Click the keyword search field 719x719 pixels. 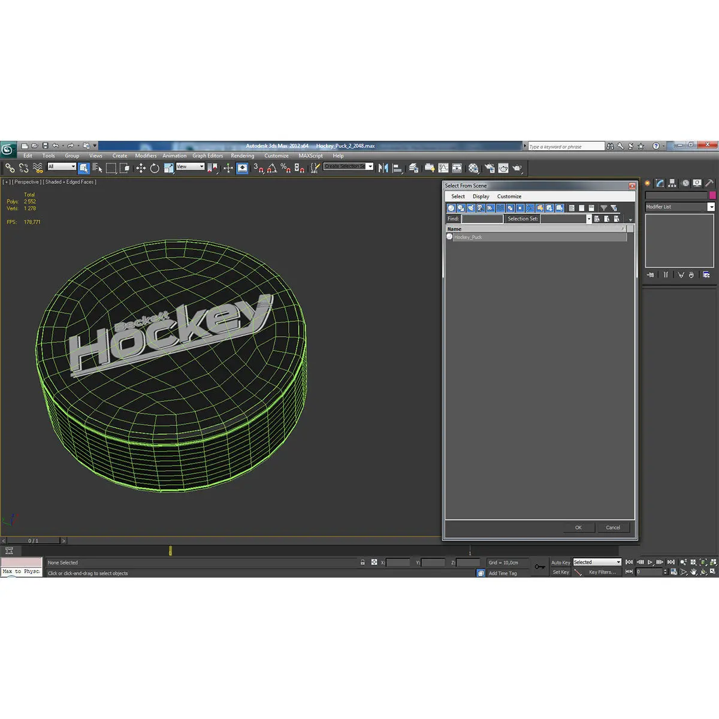click(x=566, y=146)
